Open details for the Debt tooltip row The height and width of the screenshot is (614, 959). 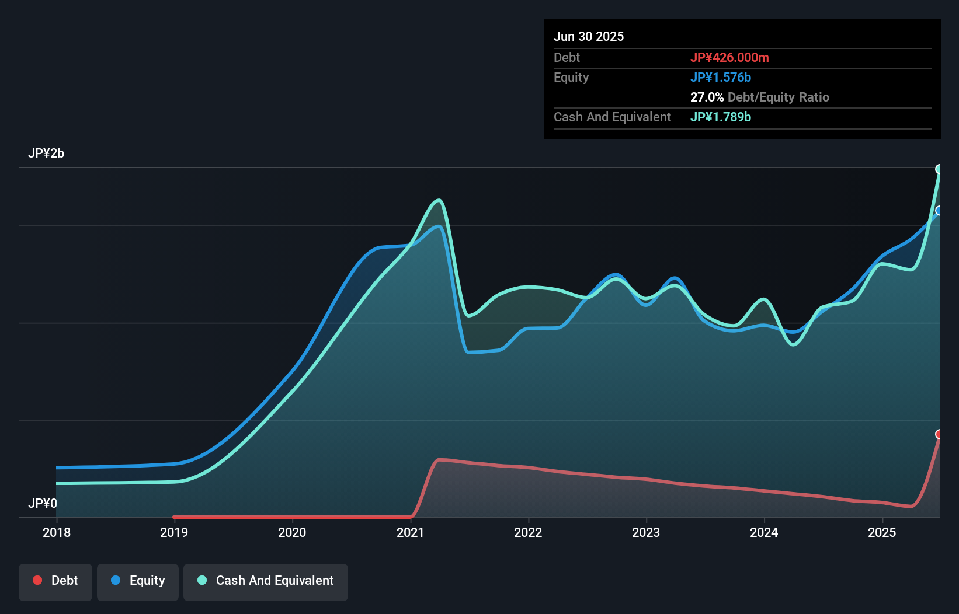[x=567, y=57]
